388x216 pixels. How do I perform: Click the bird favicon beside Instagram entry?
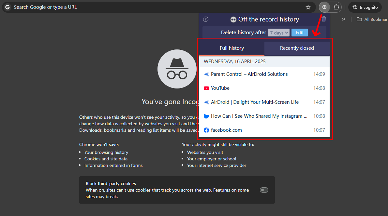pyautogui.click(x=206, y=116)
